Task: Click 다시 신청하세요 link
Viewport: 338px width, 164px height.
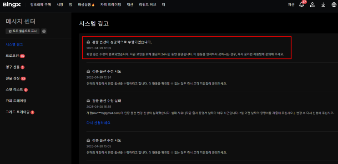Action: [x=99, y=123]
